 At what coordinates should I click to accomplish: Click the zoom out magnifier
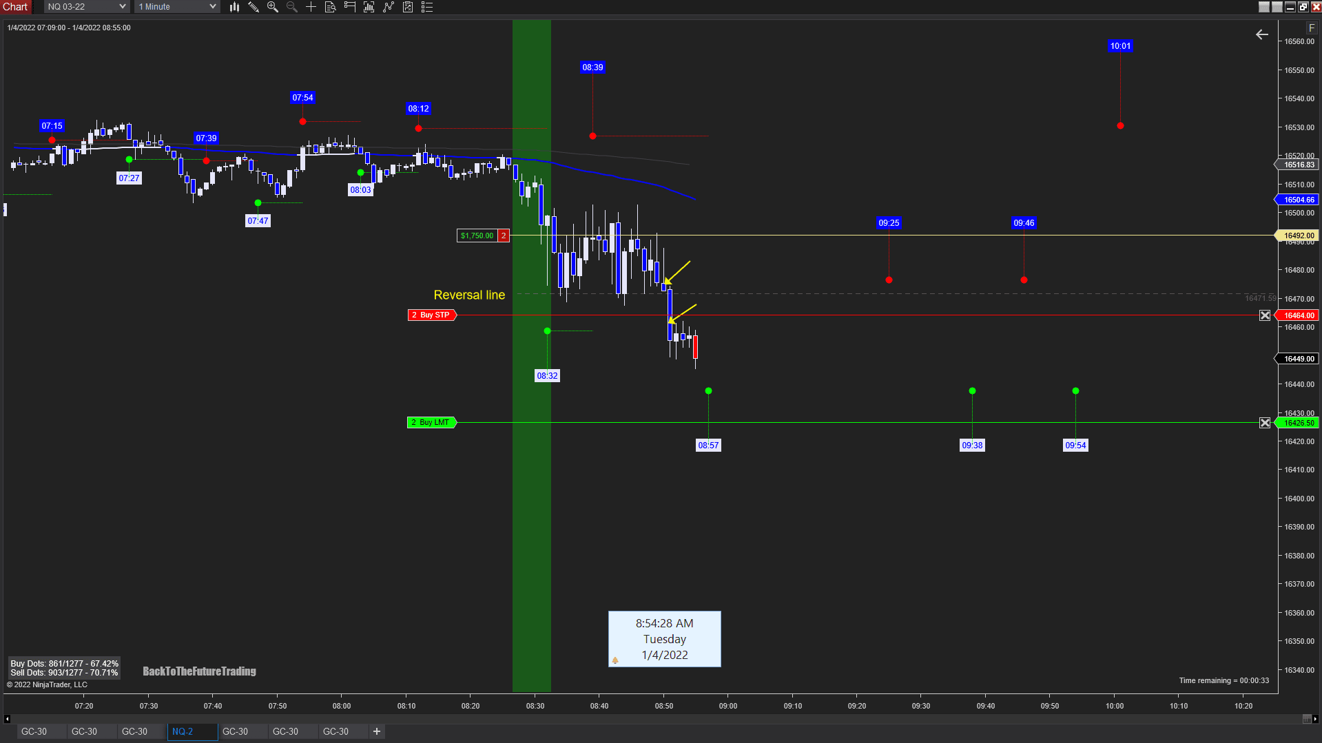[x=292, y=7]
